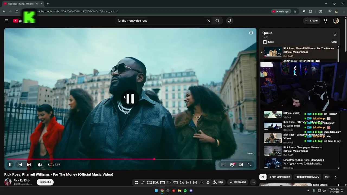Select the From RickRossVEVO chip
The height and width of the screenshot is (195, 347).
(x=307, y=177)
